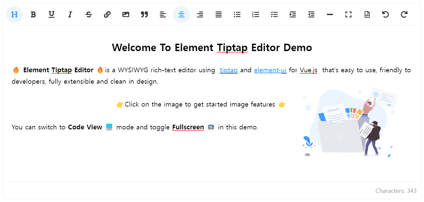Toggle center alignment button

[x=181, y=14]
